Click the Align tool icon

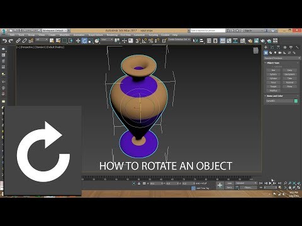coord(201,41)
